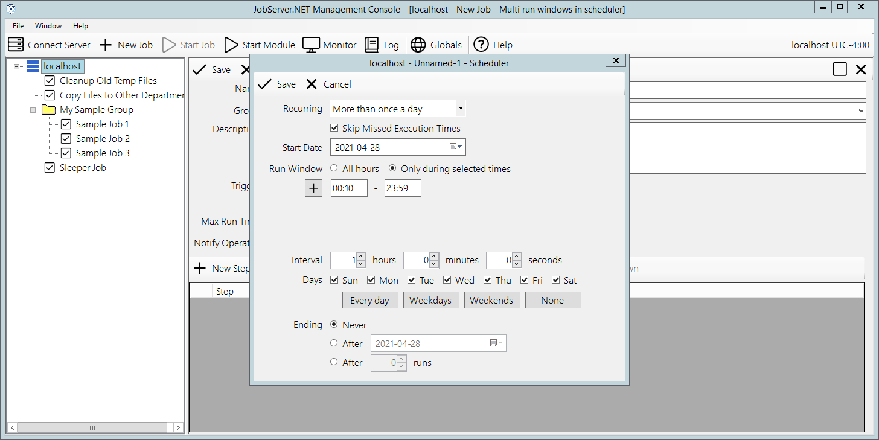Viewport: 879px width, 440px height.
Task: Click the Save button in the scheduler dialog
Action: pos(277,84)
